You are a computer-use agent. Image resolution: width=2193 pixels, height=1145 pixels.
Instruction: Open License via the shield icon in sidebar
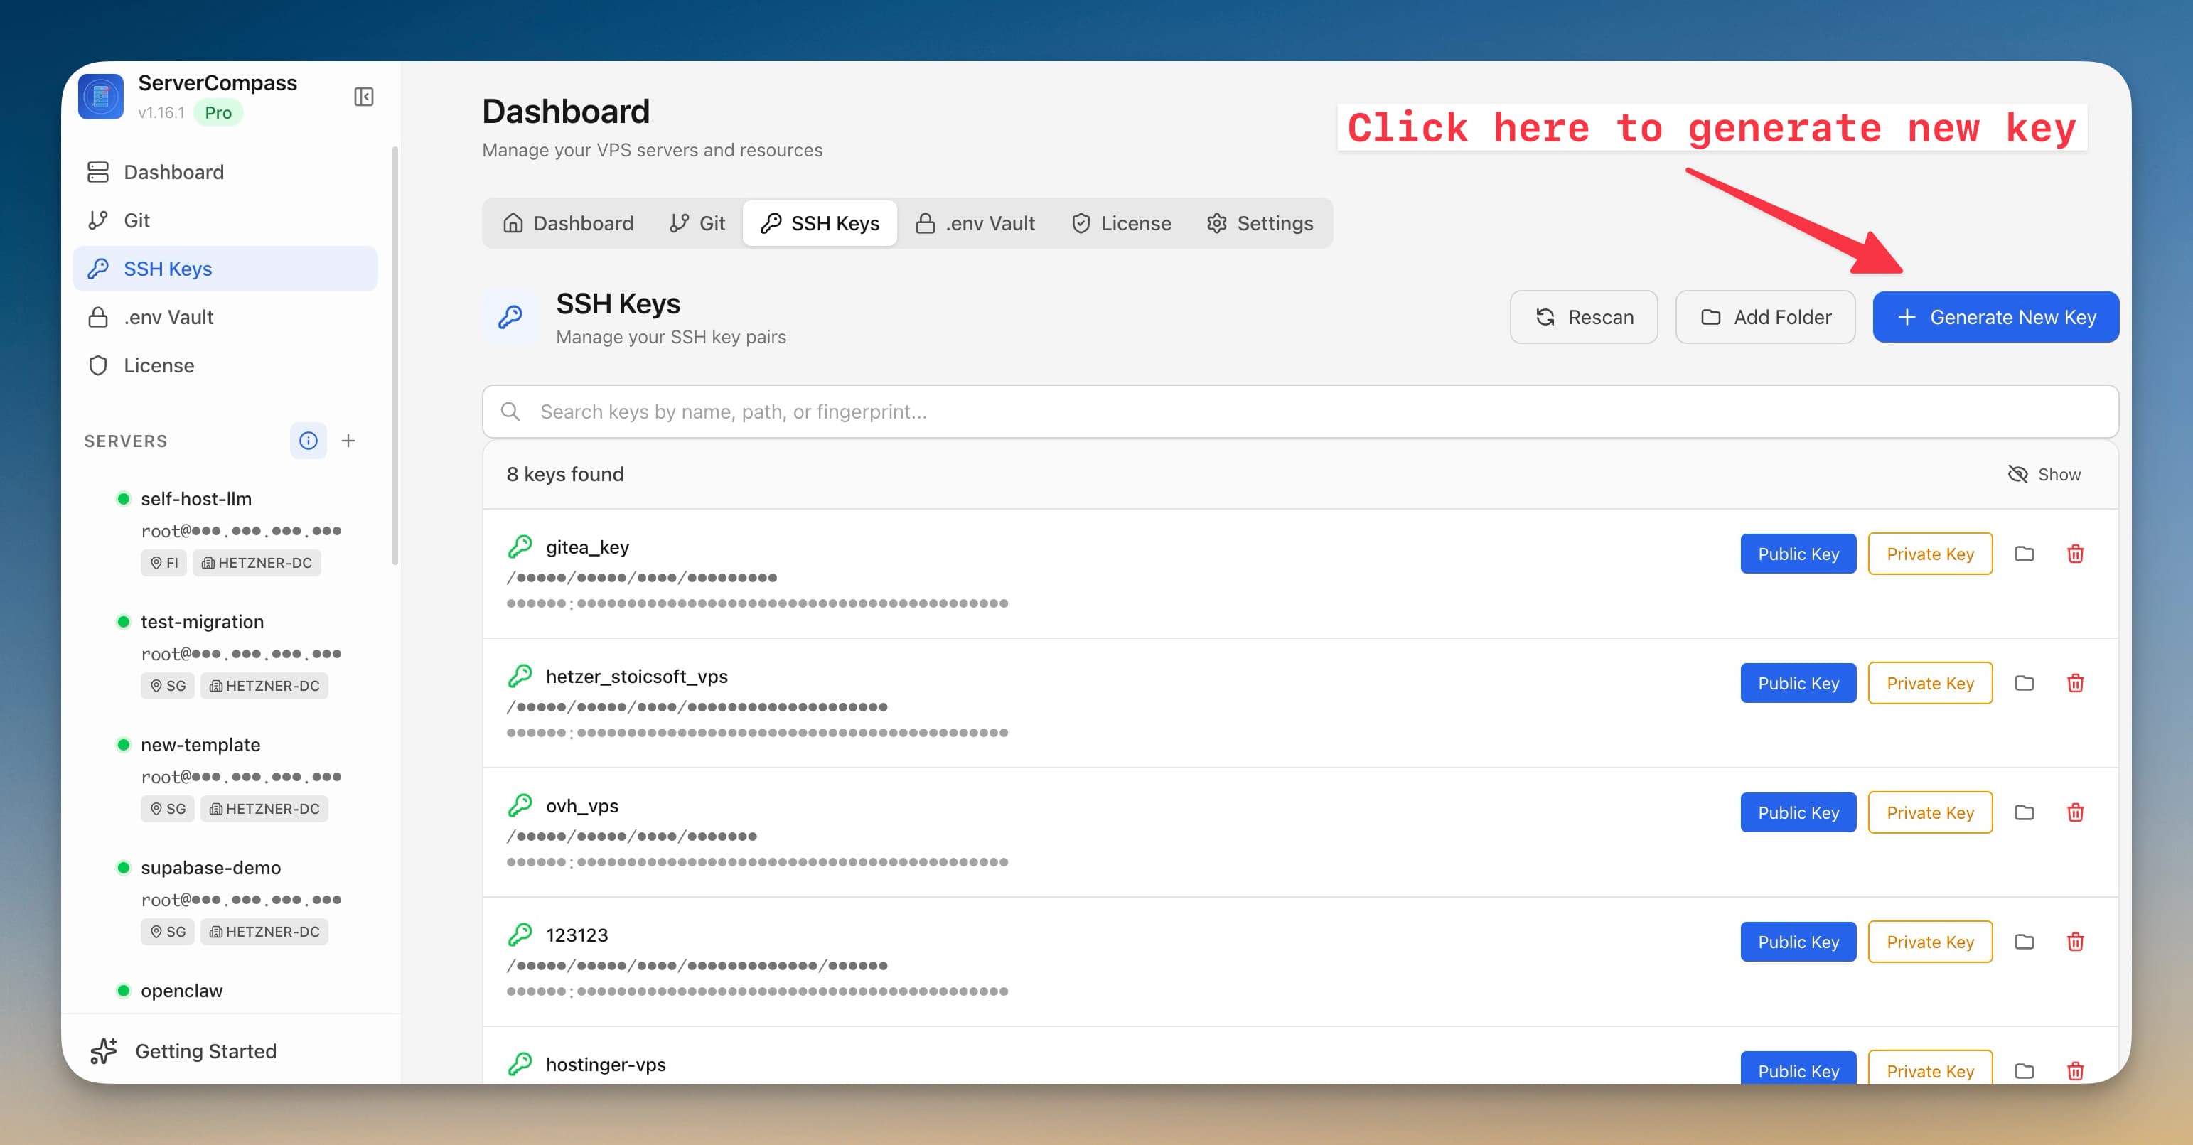click(x=98, y=365)
